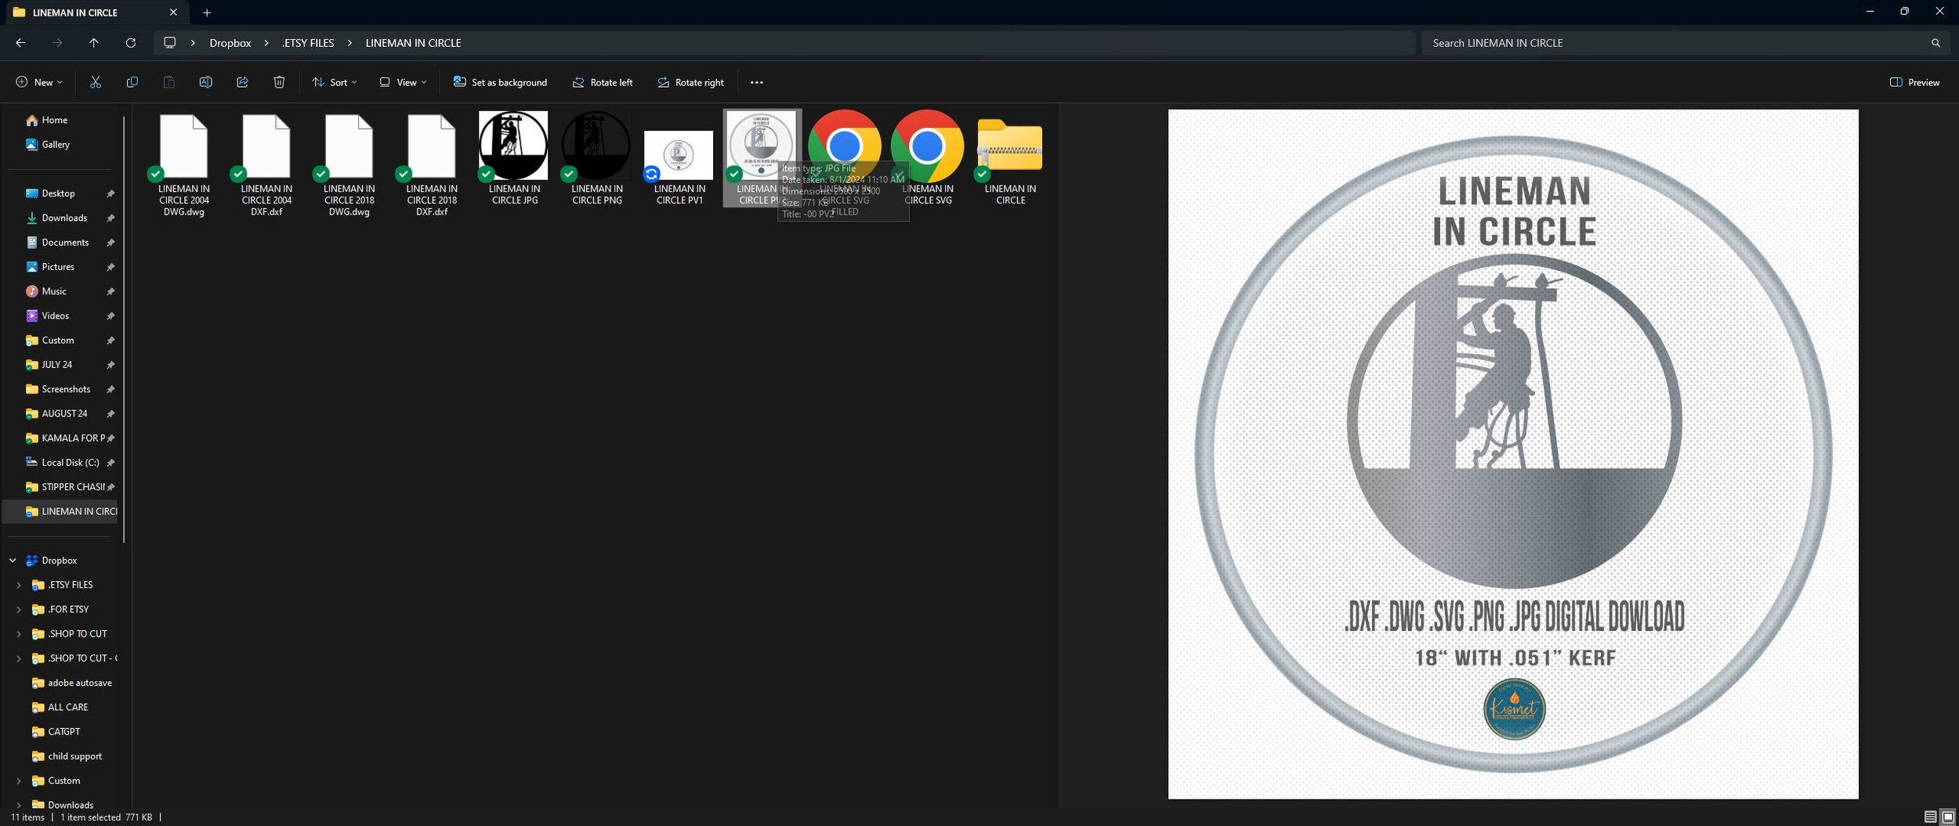
Task: Collapse the Dropbox tree node
Action: [x=13, y=561]
